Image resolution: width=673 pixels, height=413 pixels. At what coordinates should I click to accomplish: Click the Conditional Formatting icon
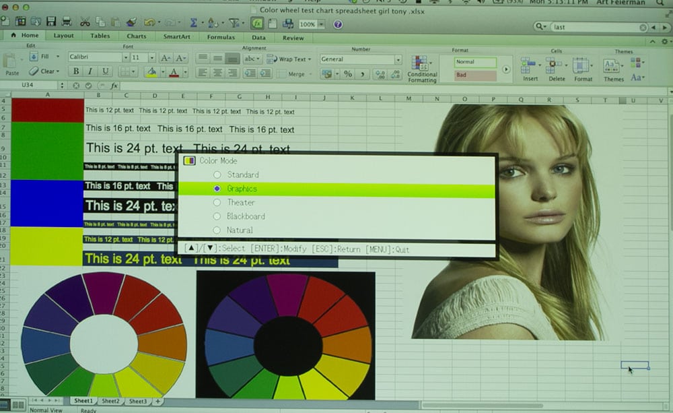(420, 63)
